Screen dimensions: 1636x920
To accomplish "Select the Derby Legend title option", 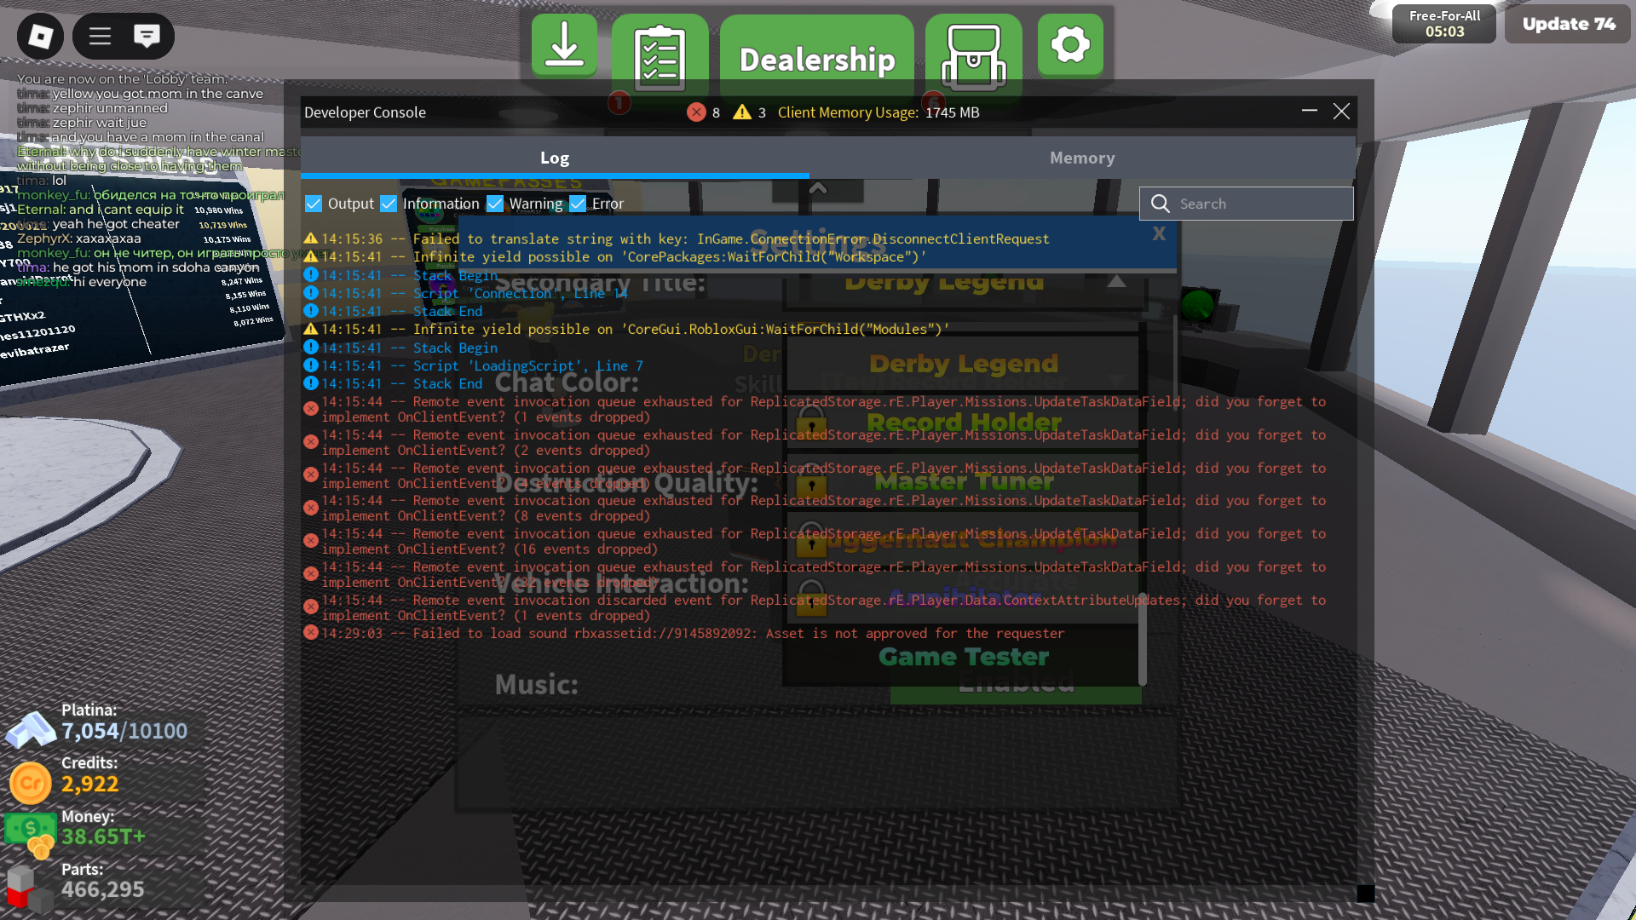I will point(963,364).
